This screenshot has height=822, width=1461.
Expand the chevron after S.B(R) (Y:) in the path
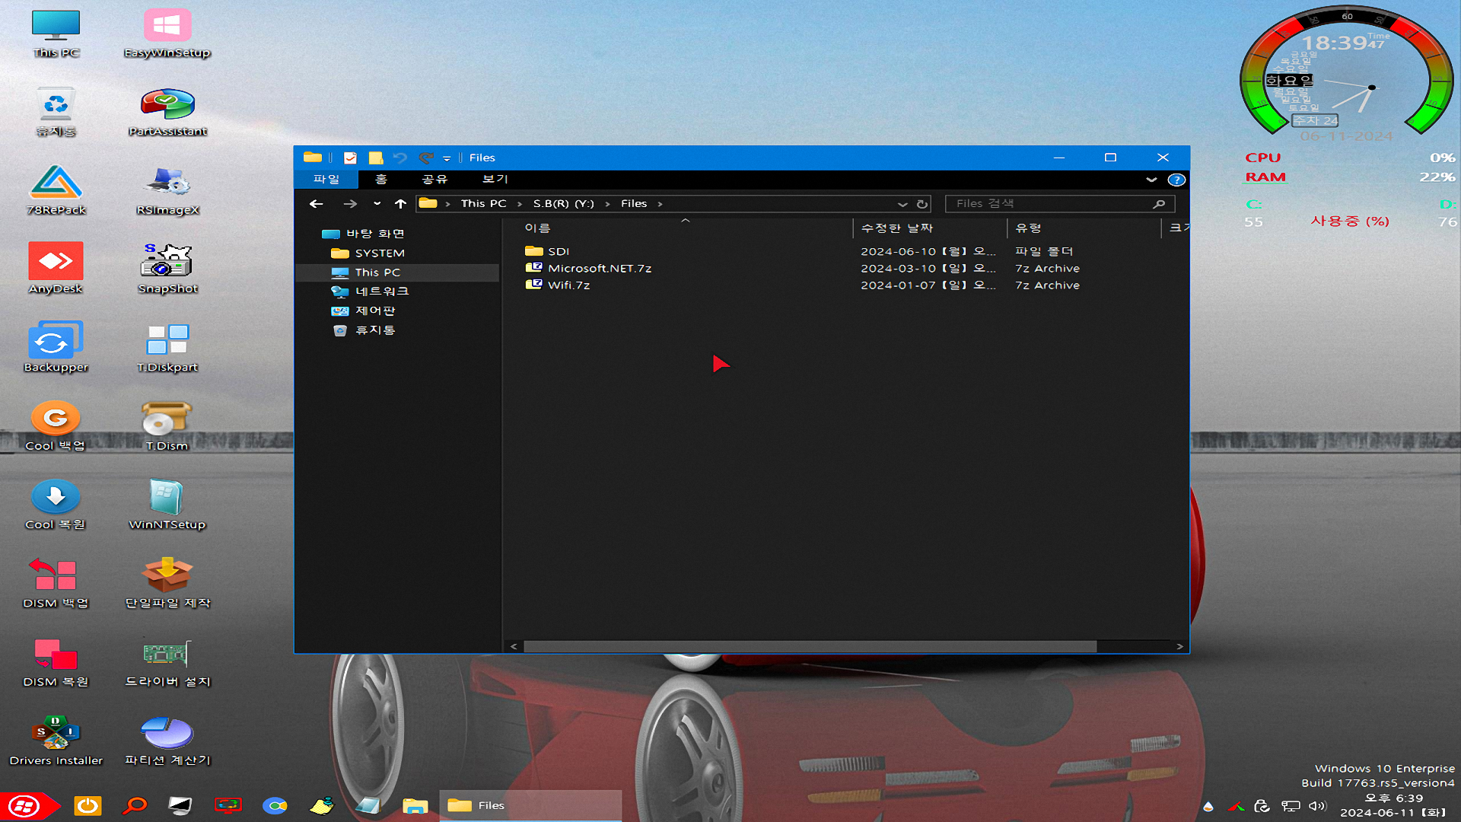point(607,204)
